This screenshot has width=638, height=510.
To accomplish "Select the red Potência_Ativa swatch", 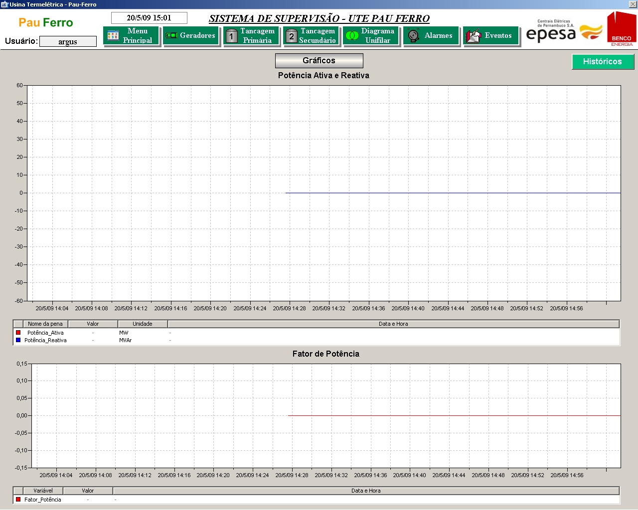I will click(x=18, y=333).
